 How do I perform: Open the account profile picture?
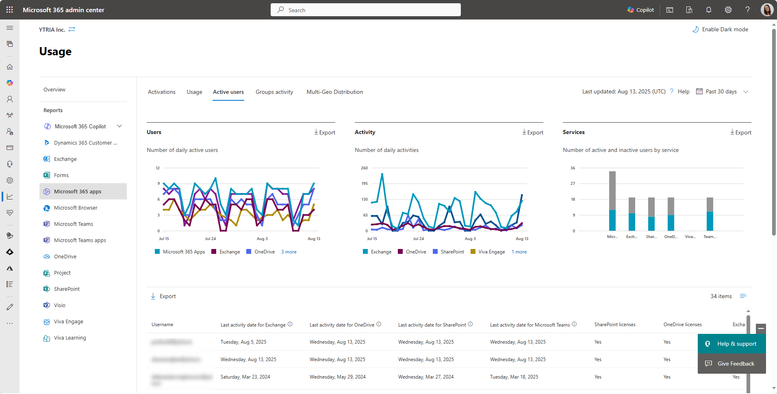click(767, 10)
